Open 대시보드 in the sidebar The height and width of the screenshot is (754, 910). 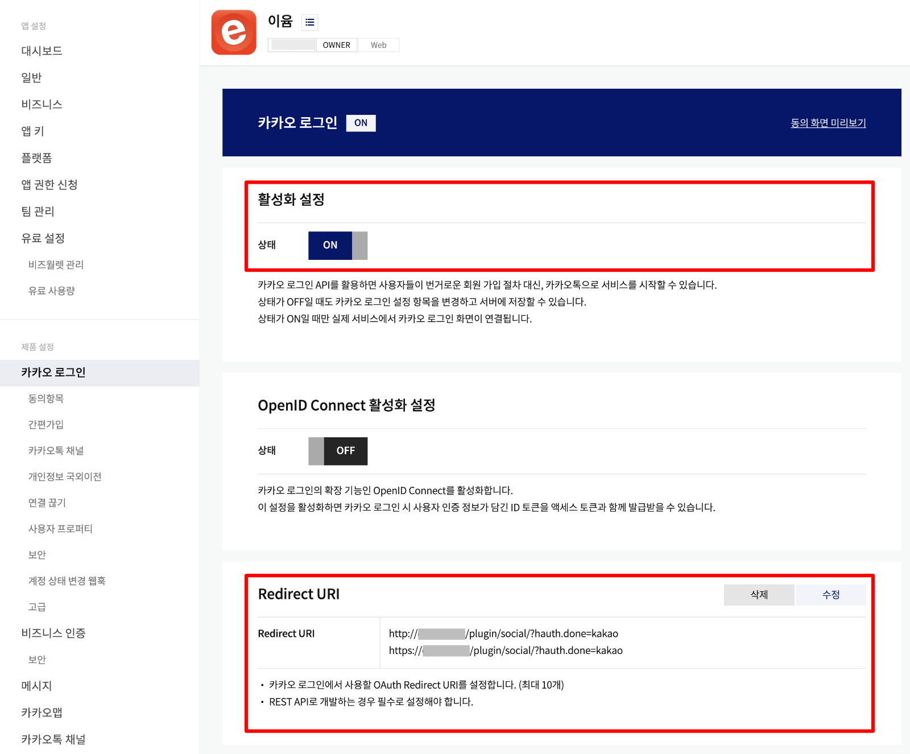click(x=42, y=51)
